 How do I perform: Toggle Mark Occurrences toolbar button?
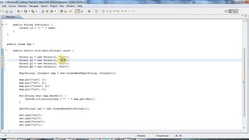[x=77, y=11]
